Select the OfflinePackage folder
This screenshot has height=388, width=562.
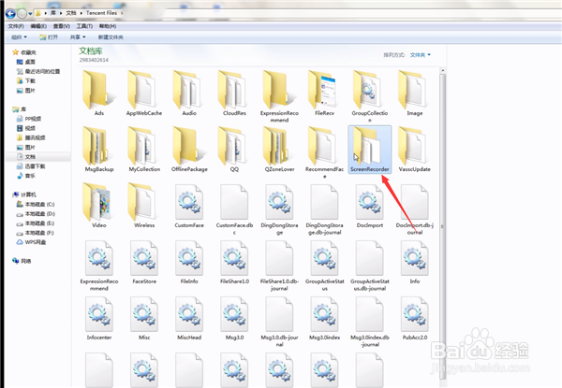click(x=189, y=150)
